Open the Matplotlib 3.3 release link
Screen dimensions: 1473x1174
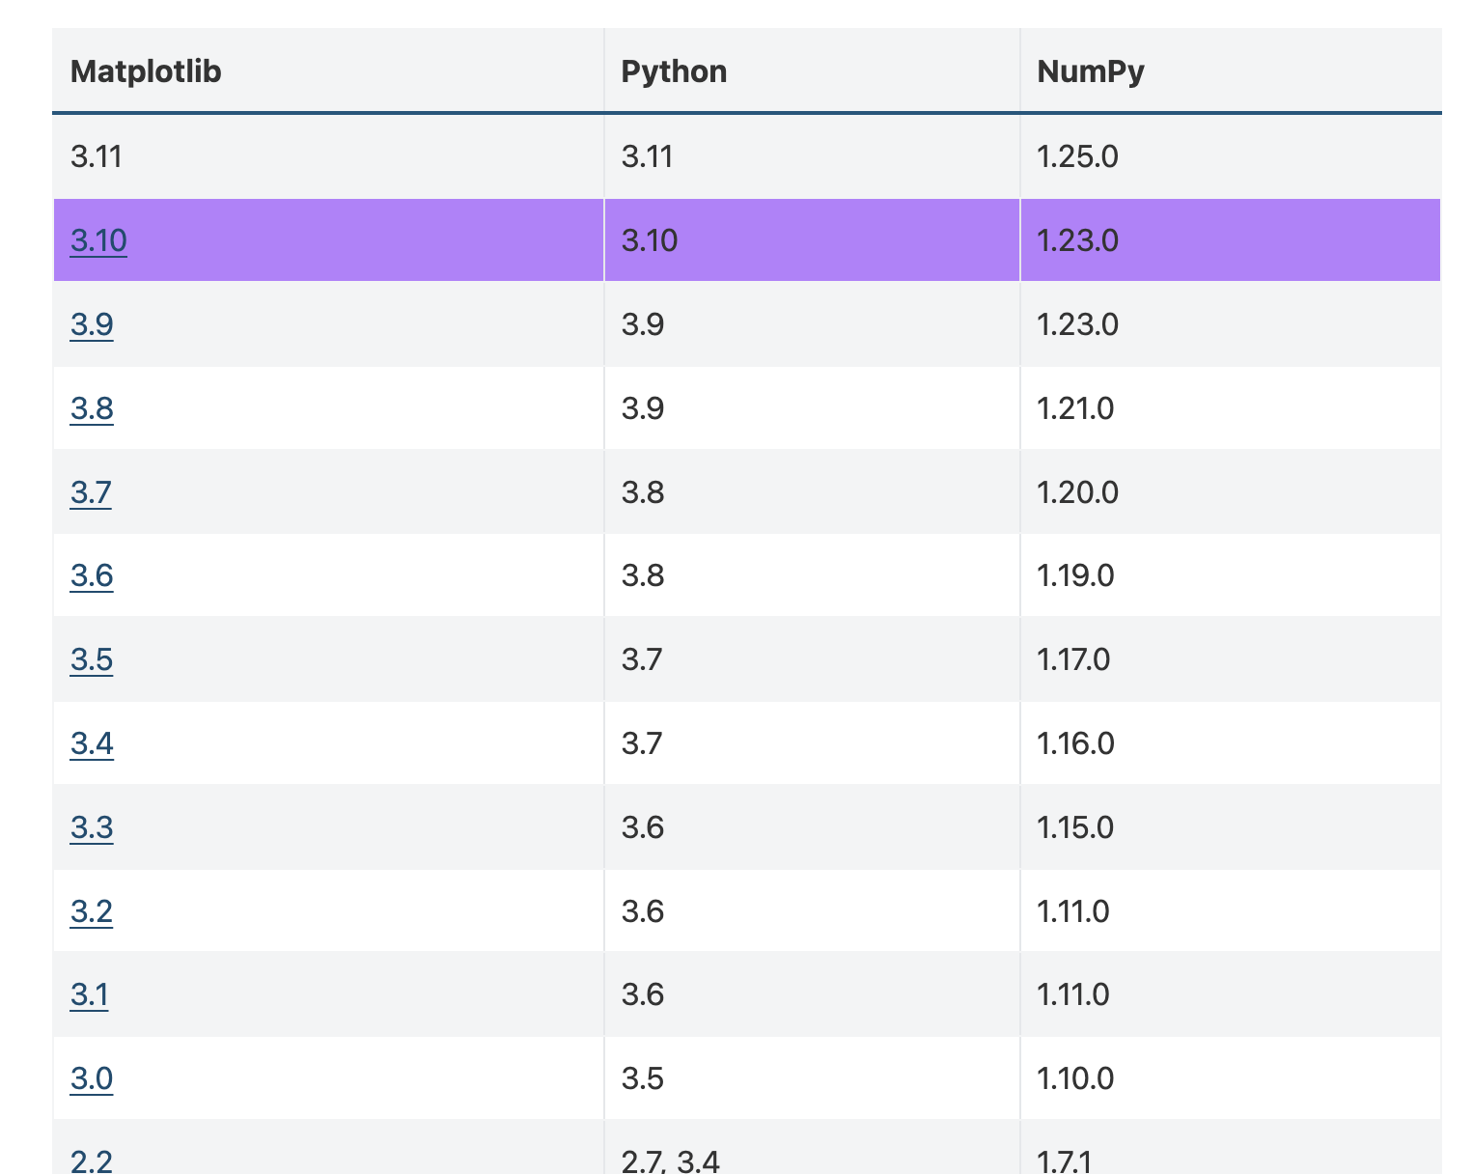click(x=91, y=827)
